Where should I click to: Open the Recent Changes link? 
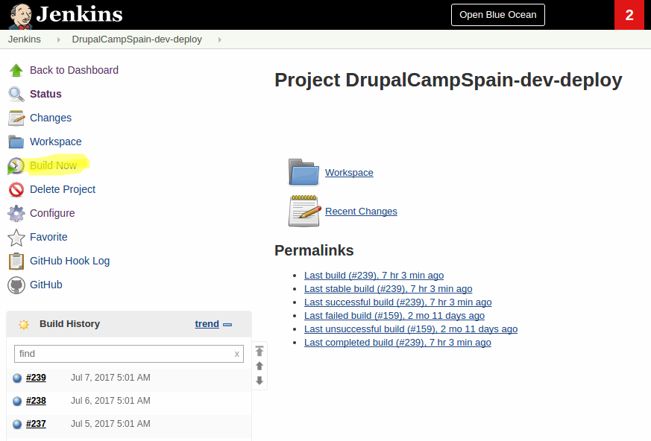(361, 212)
